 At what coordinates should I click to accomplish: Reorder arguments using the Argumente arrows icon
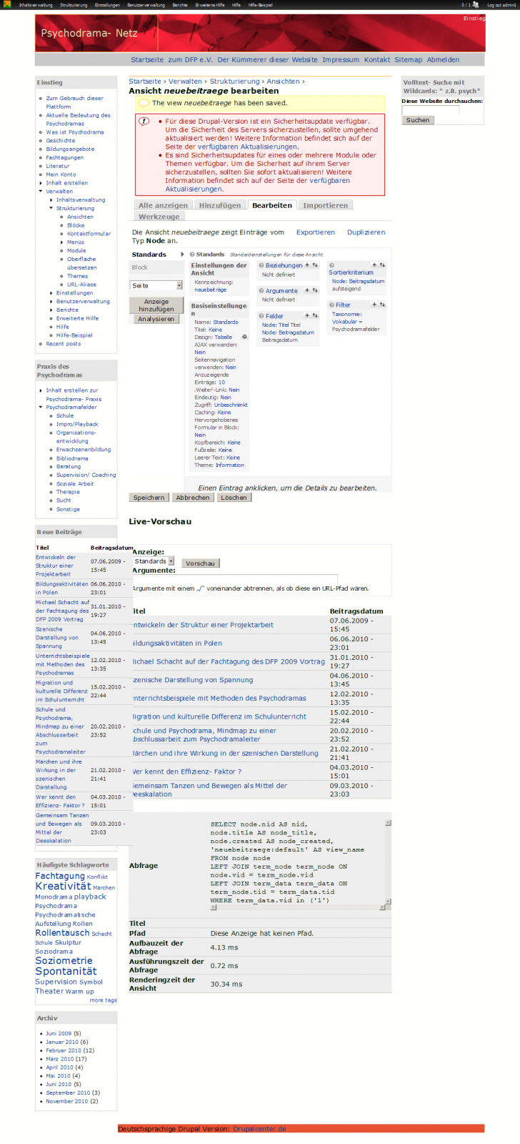pyautogui.click(x=314, y=290)
